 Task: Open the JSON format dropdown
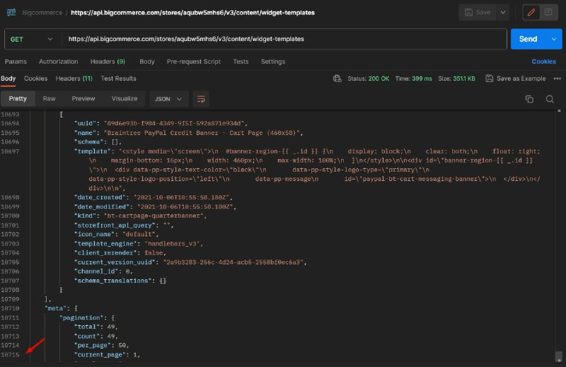[169, 99]
